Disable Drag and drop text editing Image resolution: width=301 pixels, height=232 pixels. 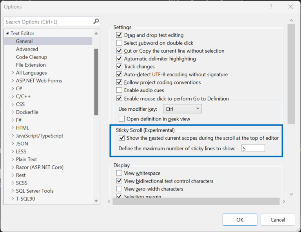(120, 35)
